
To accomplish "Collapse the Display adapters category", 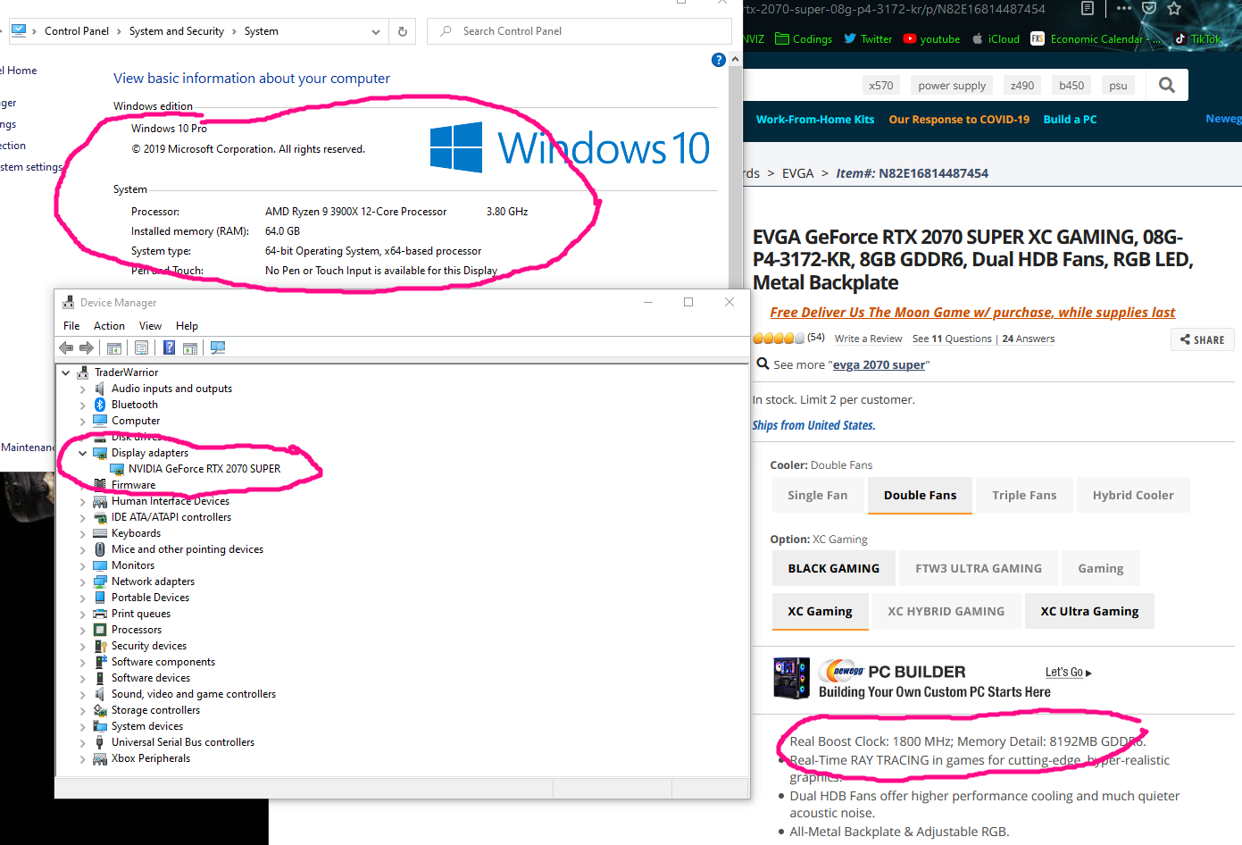I will pos(83,453).
